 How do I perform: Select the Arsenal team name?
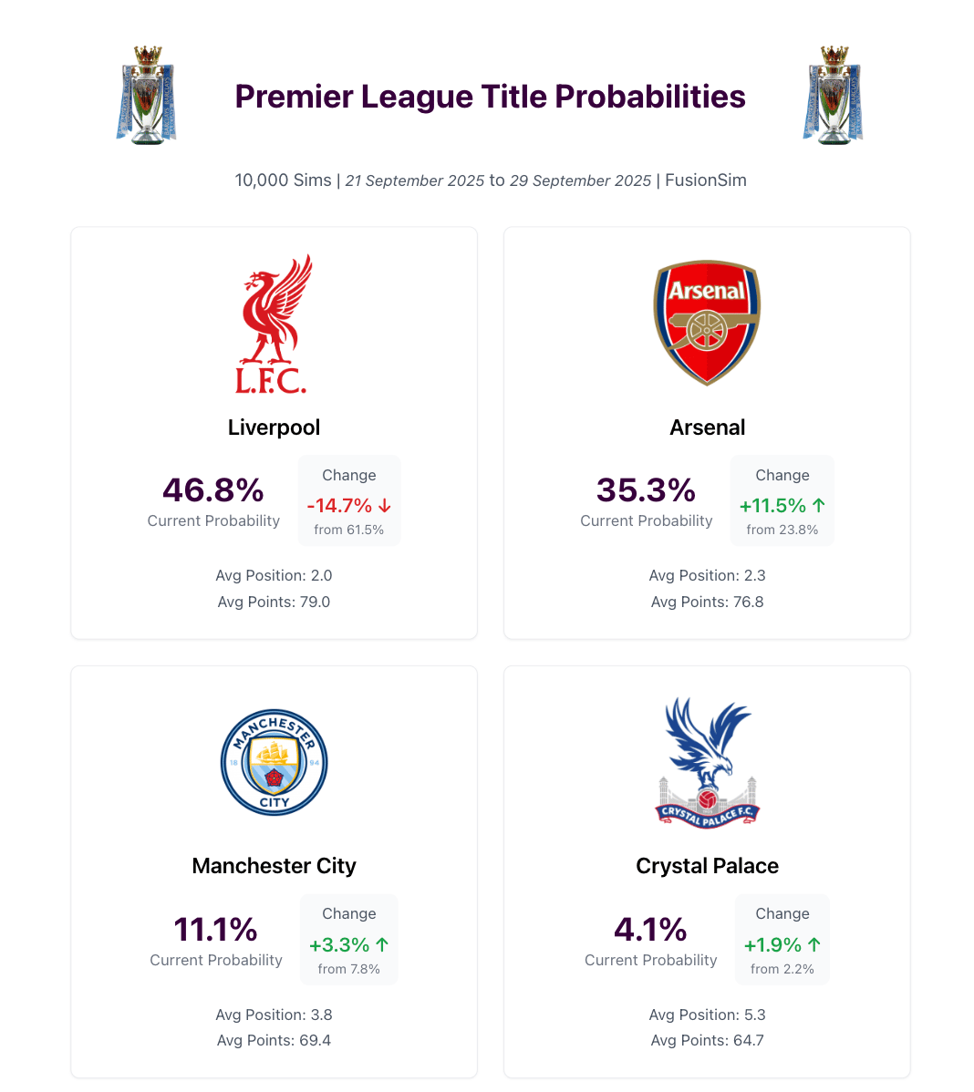(707, 428)
